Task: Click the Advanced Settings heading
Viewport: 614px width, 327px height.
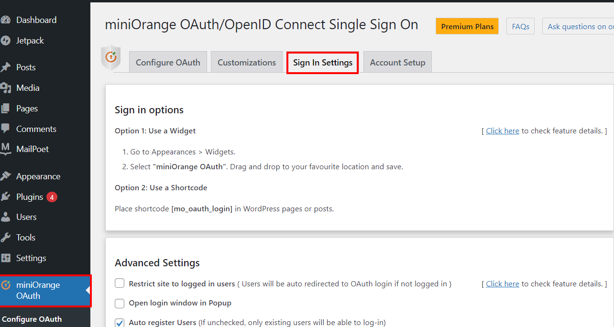Action: pos(157,262)
